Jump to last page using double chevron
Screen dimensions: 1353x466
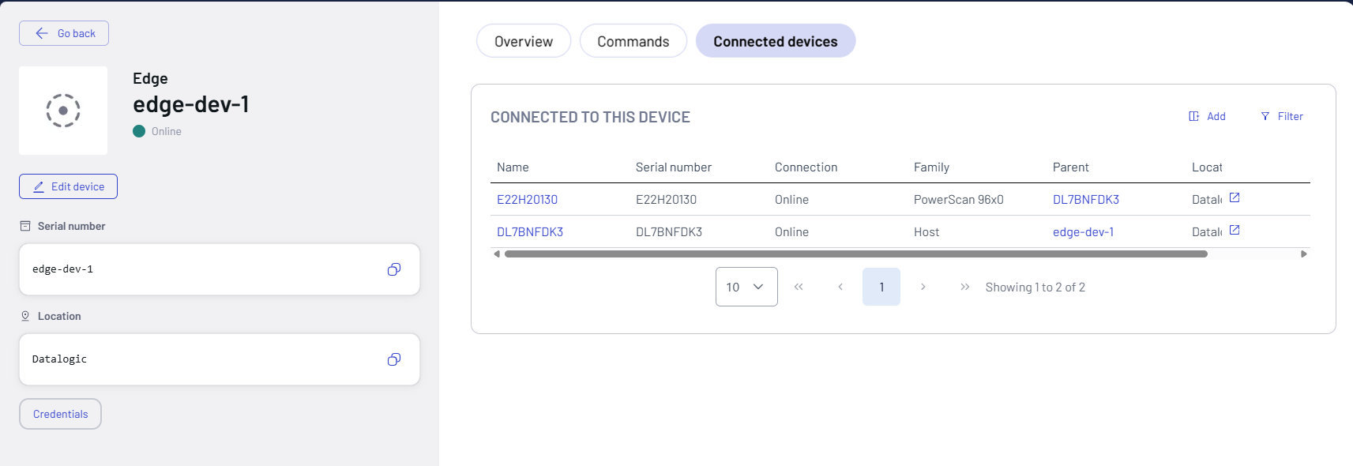click(964, 287)
